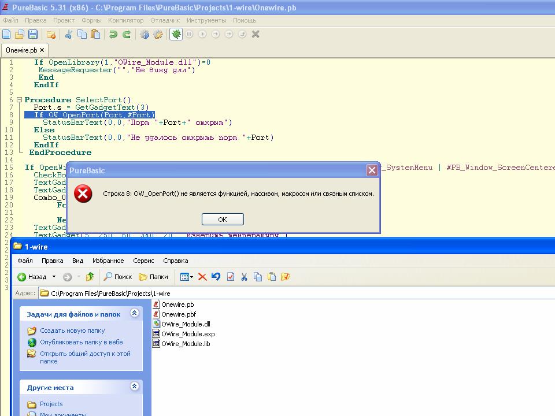Viewport: 555px width, 416px height.
Task: Select the OWire_Module.dll file
Action: point(185,324)
